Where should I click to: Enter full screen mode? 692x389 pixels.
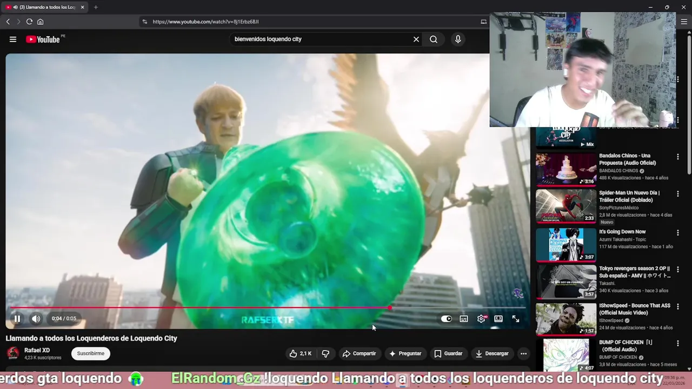click(x=516, y=319)
